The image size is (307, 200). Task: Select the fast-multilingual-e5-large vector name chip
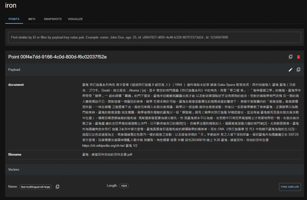click(x=35, y=187)
